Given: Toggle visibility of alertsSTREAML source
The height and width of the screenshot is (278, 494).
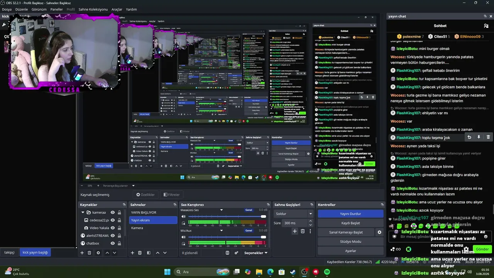Looking at the screenshot, I should coord(113,236).
